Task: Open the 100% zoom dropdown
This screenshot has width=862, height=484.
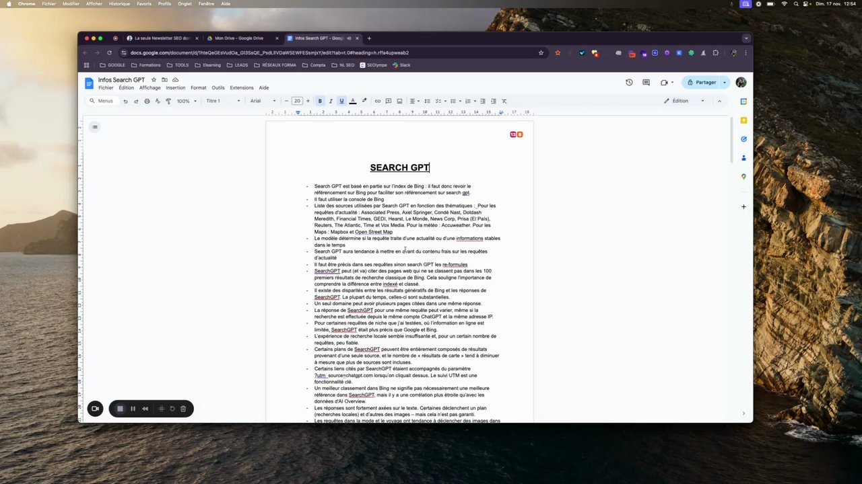Action: click(x=187, y=101)
